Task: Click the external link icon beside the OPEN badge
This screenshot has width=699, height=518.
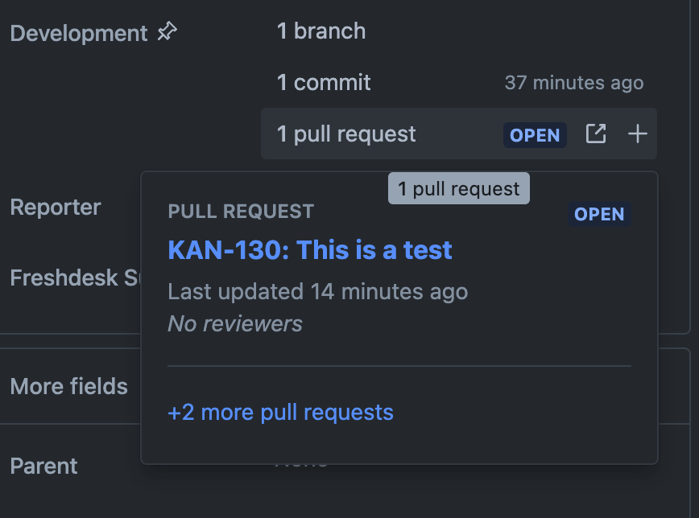Action: pyautogui.click(x=595, y=134)
